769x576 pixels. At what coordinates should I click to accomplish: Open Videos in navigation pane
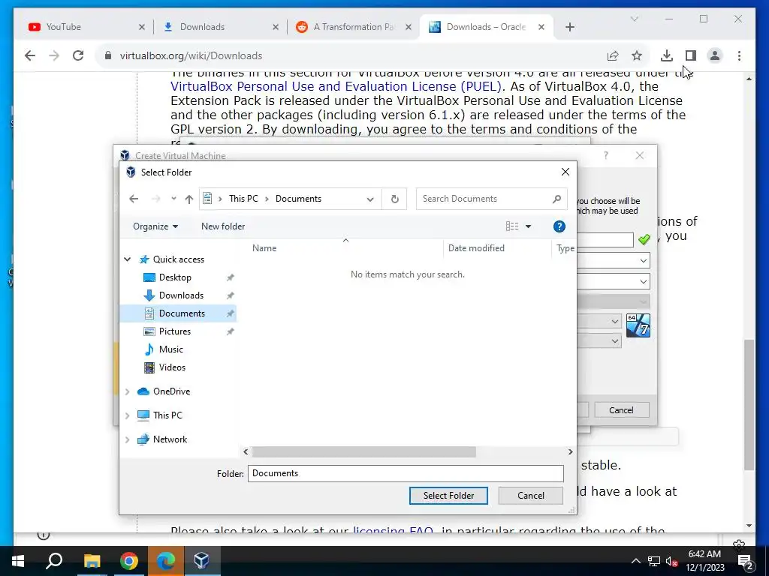tap(172, 367)
